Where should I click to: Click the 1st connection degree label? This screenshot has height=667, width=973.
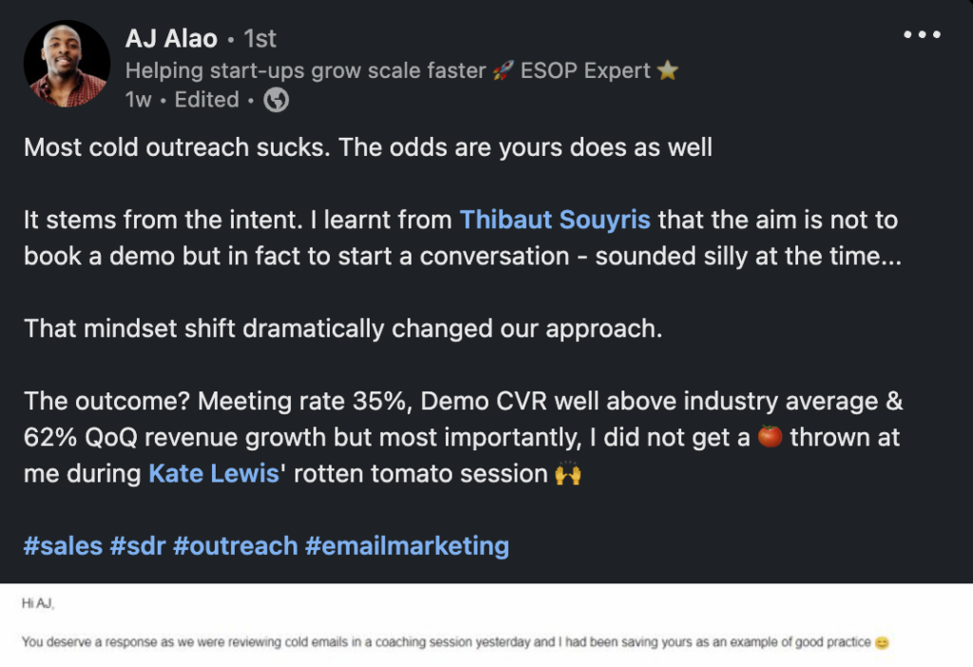[x=259, y=38]
